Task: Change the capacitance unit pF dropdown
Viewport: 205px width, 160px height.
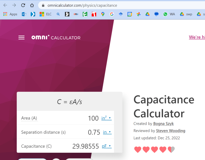Action: [x=107, y=146]
